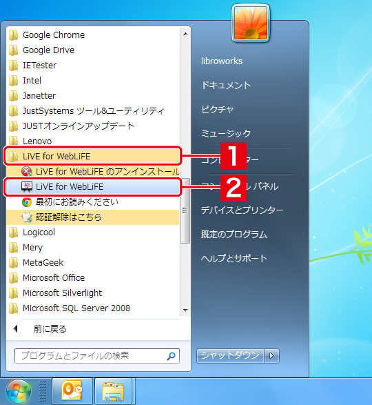Open the libroworks user folder

tap(222, 61)
